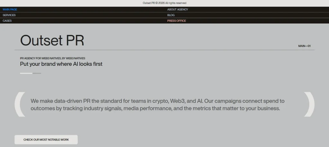
Task: Click the 'Outset PR © 2026' copyright text
Action: pos(164,3)
